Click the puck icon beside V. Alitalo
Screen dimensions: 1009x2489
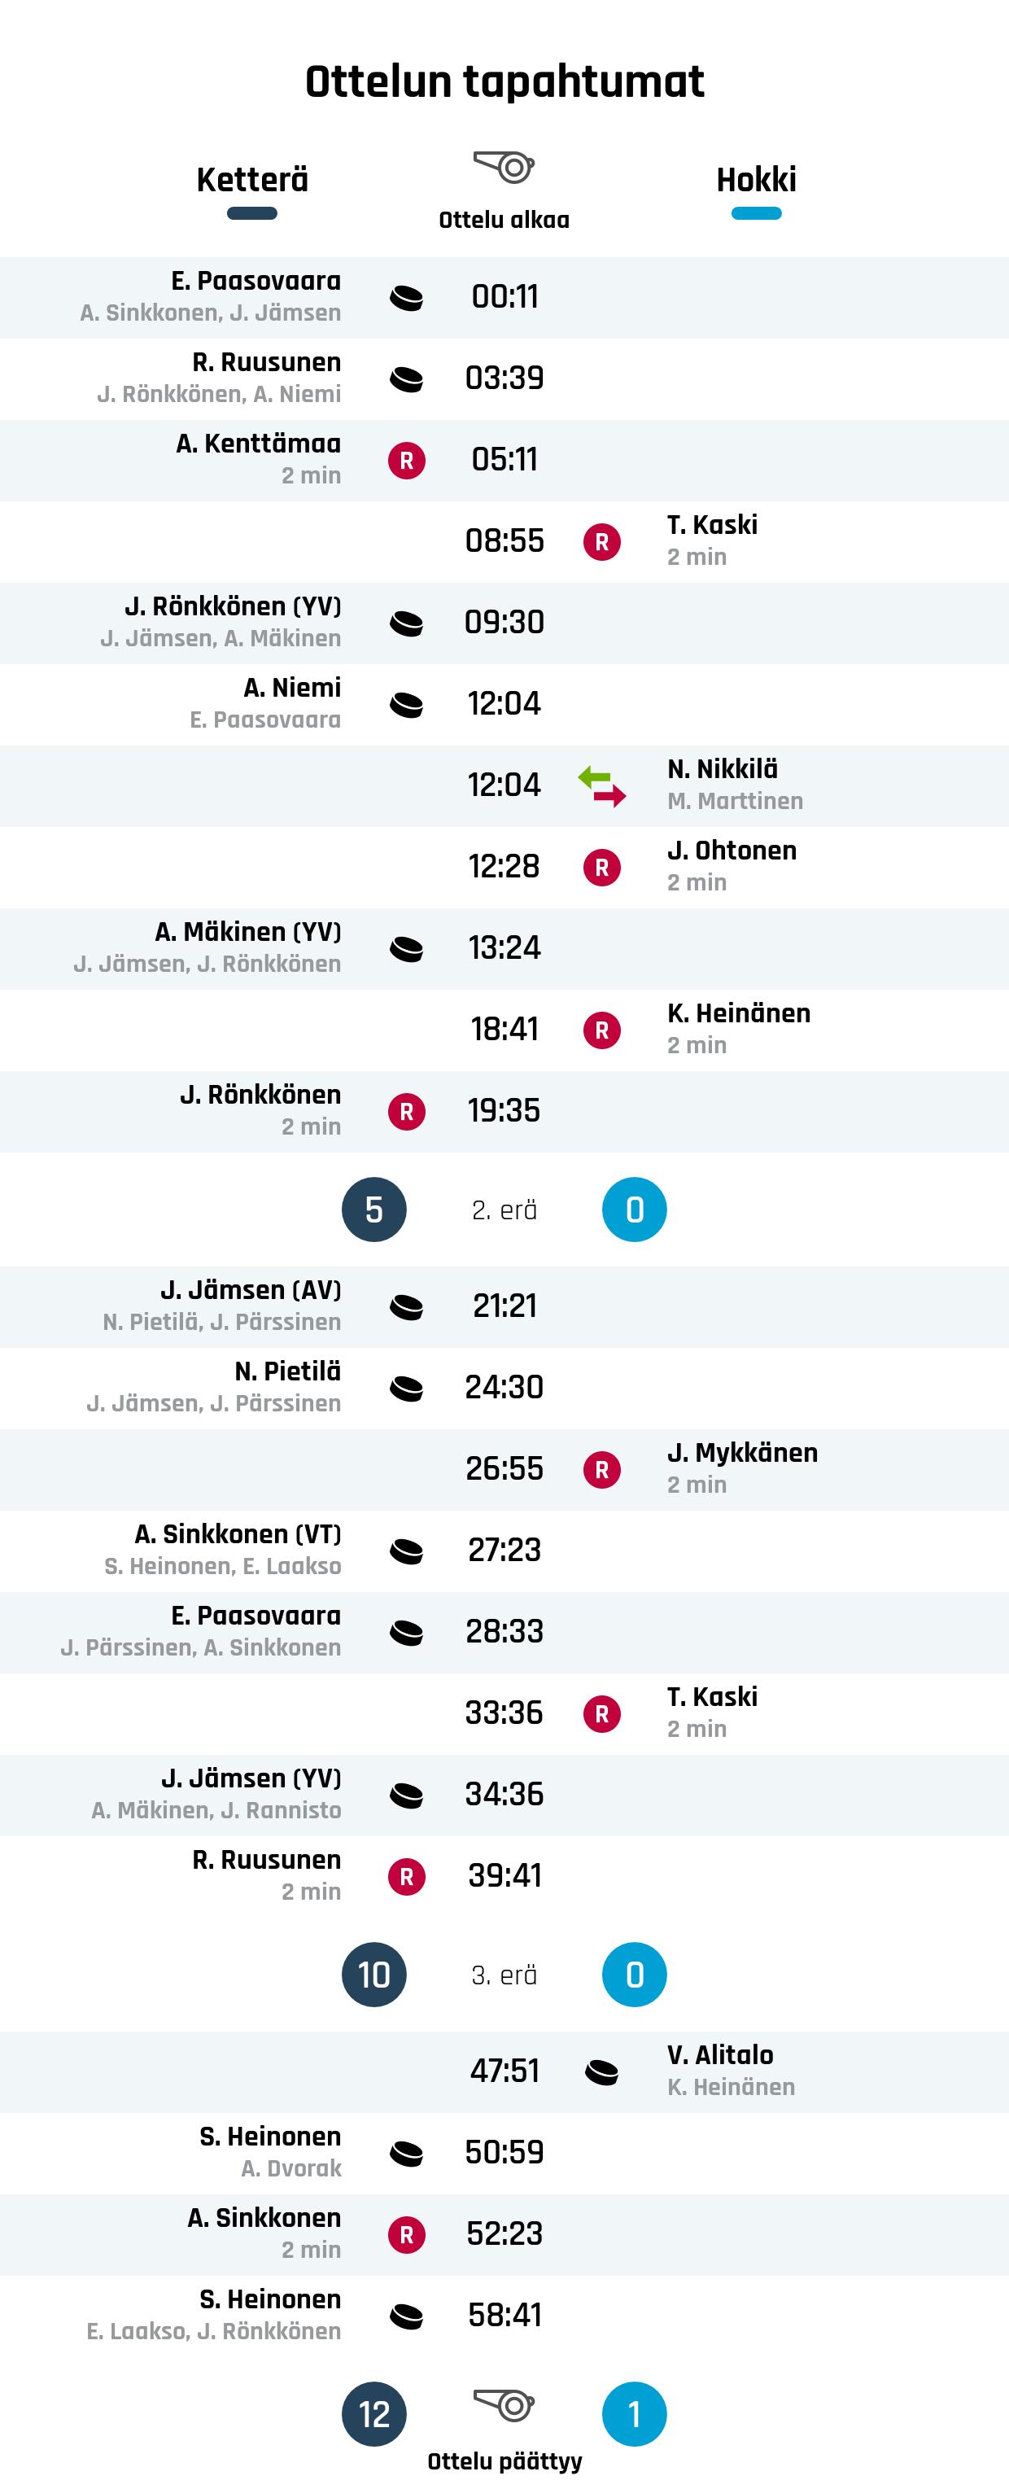601,2071
